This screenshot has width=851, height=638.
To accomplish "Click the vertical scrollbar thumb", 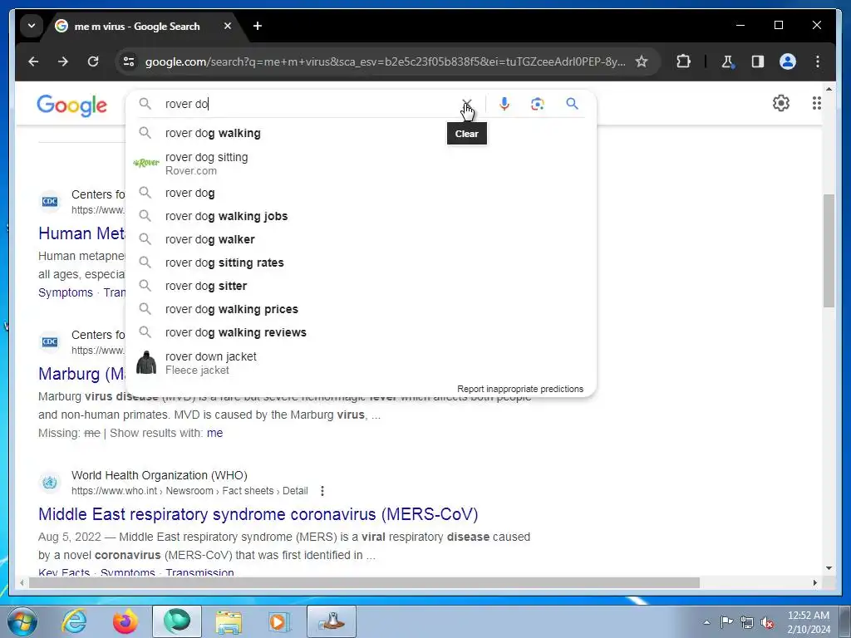I will (x=829, y=251).
